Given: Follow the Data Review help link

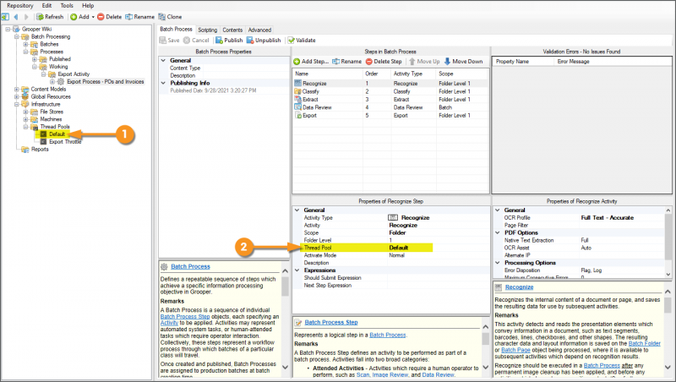Looking at the screenshot, I should pyautogui.click(x=438, y=375).
